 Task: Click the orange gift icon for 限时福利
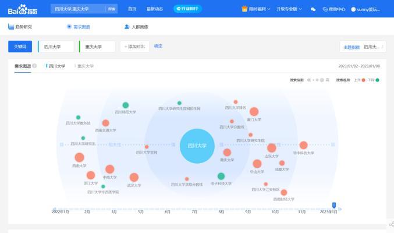click(x=244, y=9)
